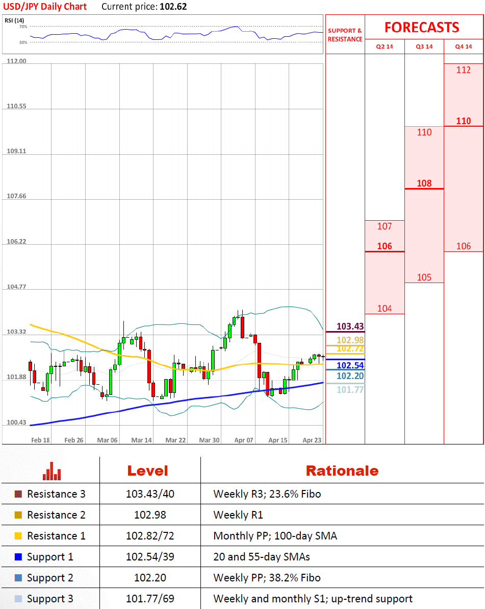Click the Feb 18 date axis label
This screenshot has height=609, width=485.
(40, 440)
